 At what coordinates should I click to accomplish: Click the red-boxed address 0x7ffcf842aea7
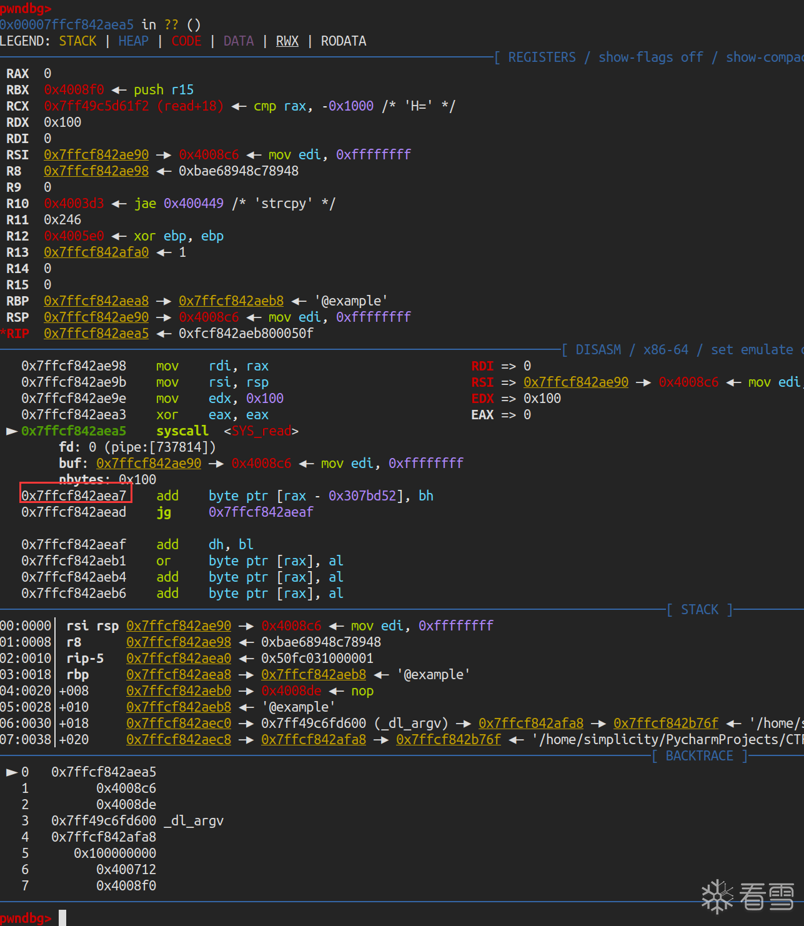(74, 496)
